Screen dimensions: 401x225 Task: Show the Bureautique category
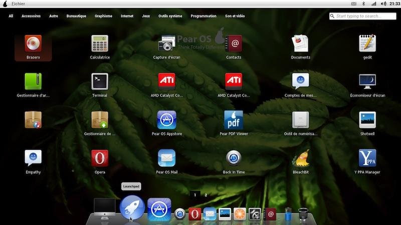(x=76, y=16)
